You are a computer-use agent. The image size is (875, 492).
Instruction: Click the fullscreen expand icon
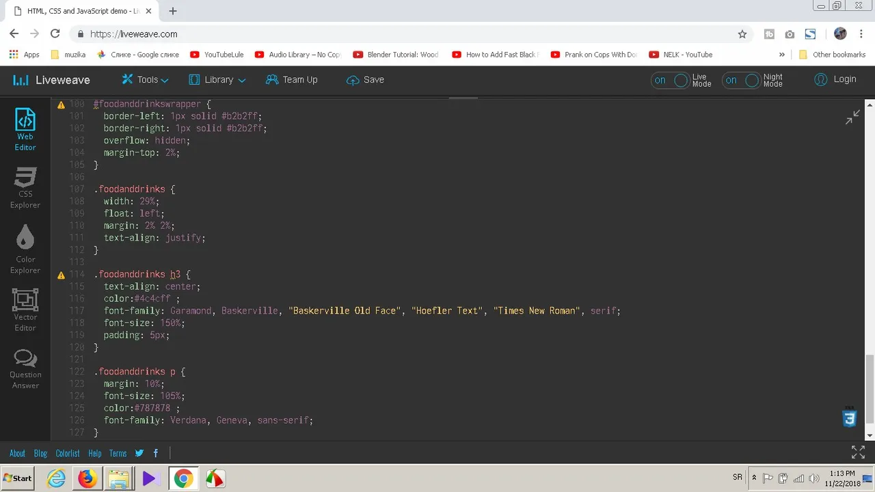click(x=858, y=452)
